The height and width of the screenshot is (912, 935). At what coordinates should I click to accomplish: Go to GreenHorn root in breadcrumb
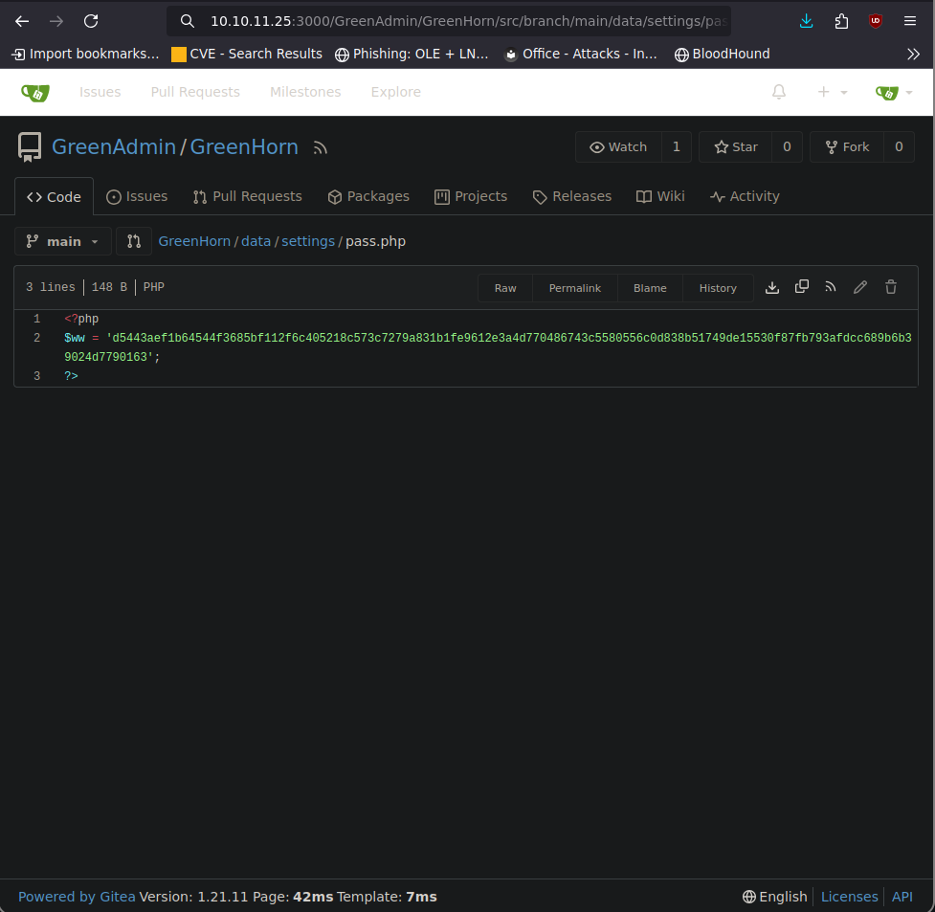coord(194,241)
